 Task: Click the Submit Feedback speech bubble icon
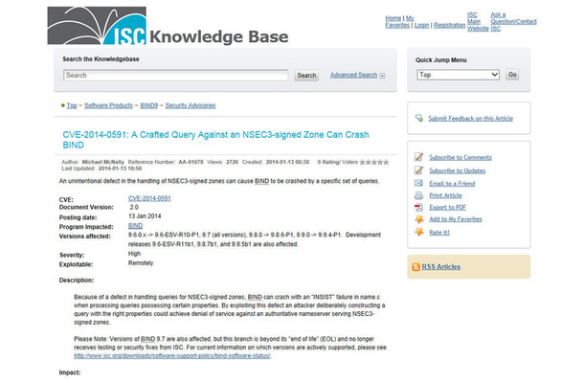click(x=419, y=118)
